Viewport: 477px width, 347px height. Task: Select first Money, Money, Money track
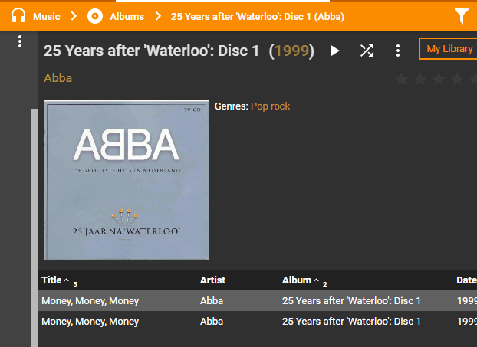pyautogui.click(x=90, y=301)
